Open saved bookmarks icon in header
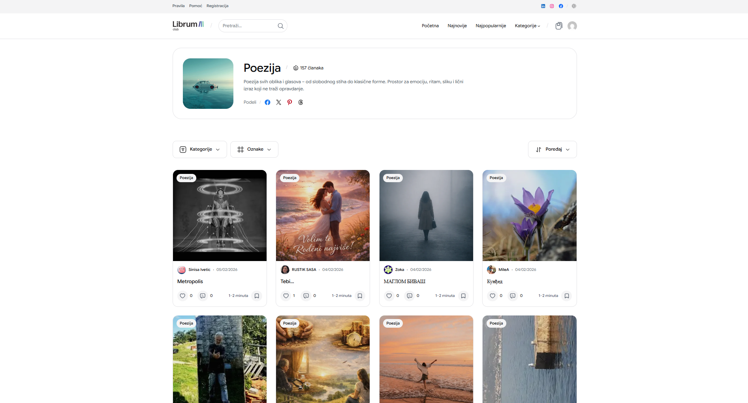The image size is (748, 403). (558, 26)
